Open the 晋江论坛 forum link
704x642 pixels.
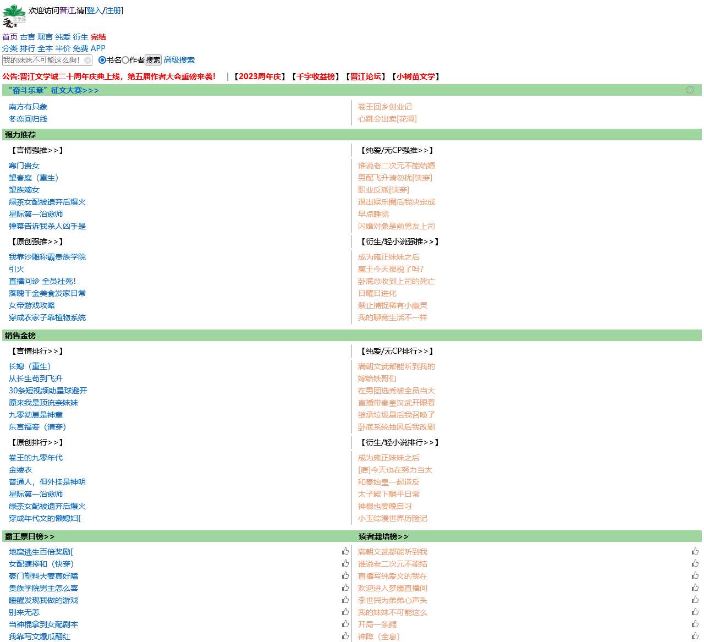pyautogui.click(x=366, y=76)
